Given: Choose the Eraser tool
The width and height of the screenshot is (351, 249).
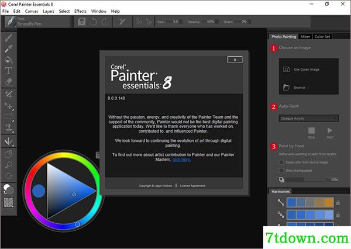Looking at the screenshot, I should click(9, 81).
